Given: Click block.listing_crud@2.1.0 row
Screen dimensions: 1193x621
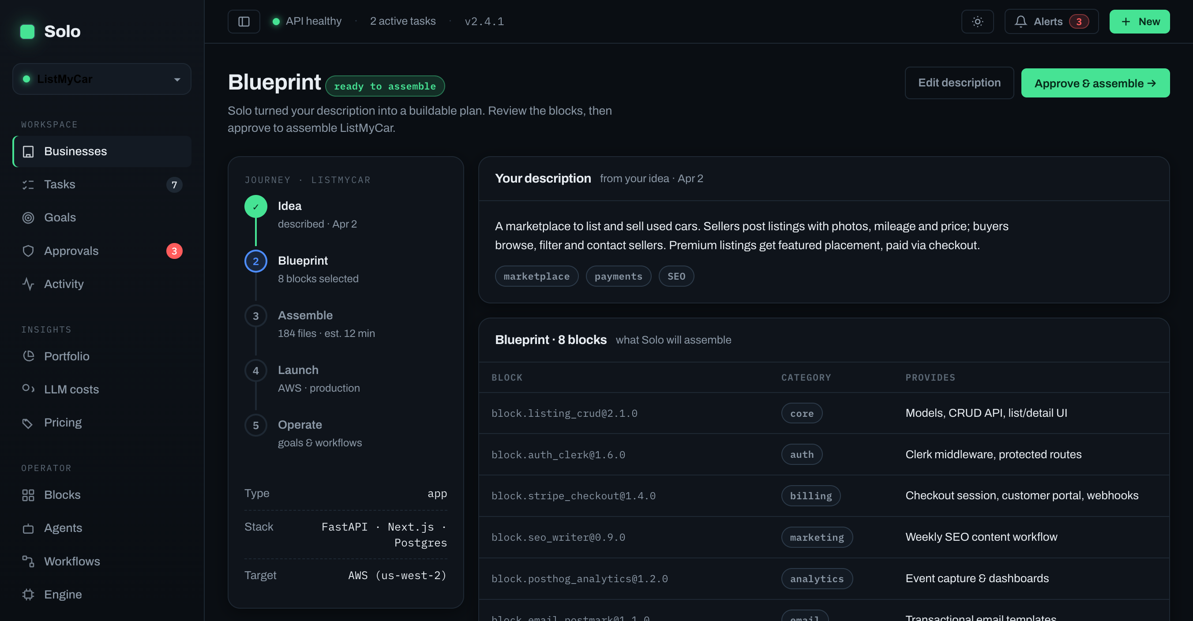Looking at the screenshot, I should click(x=824, y=413).
